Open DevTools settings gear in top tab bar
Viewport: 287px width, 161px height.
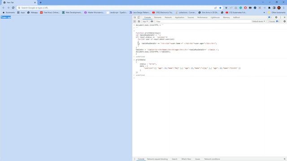point(276,17)
